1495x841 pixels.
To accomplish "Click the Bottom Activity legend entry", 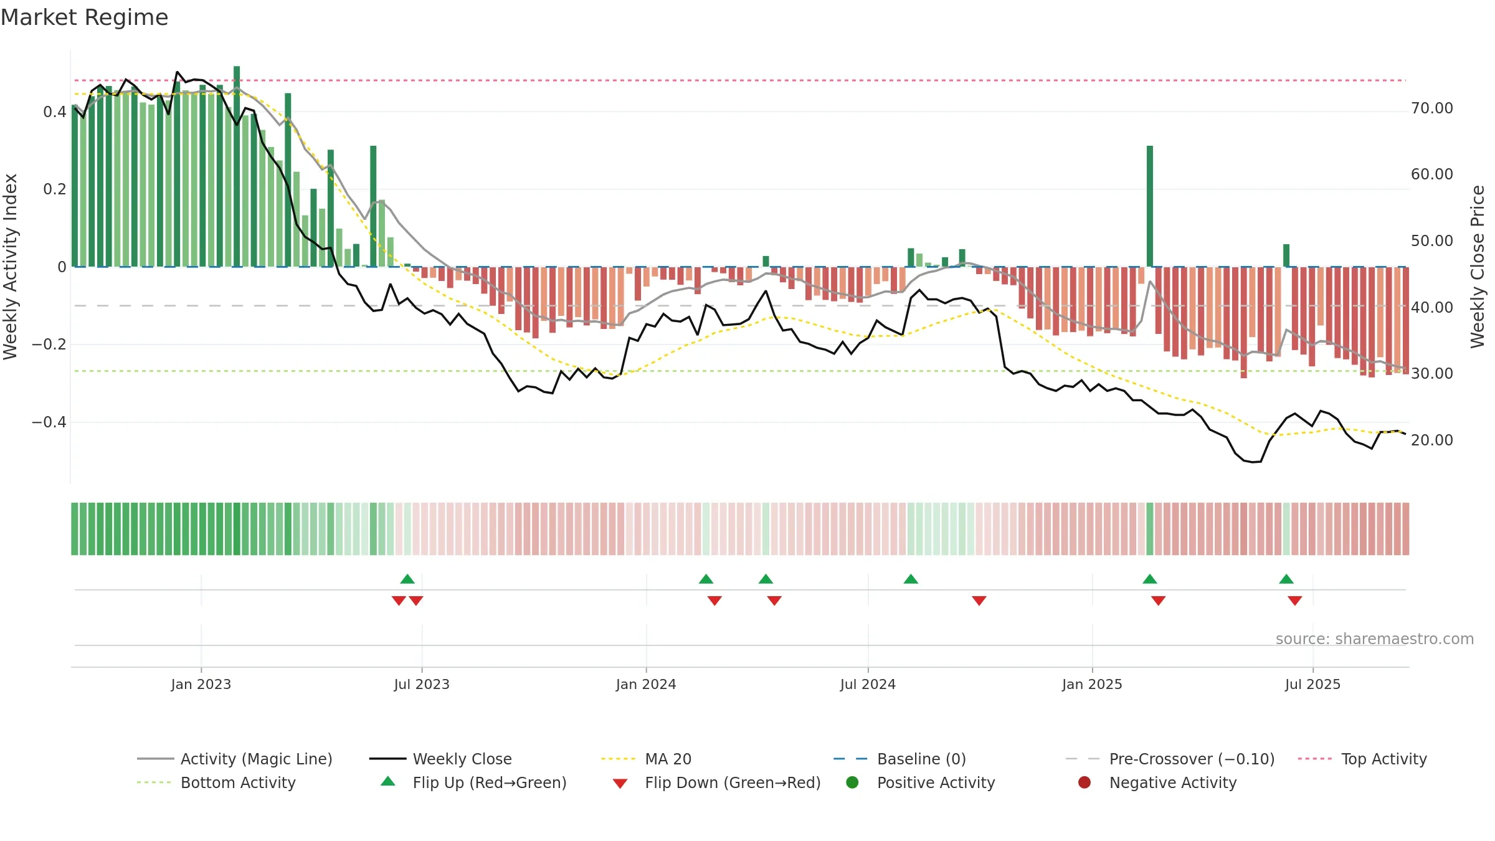I will (x=216, y=782).
